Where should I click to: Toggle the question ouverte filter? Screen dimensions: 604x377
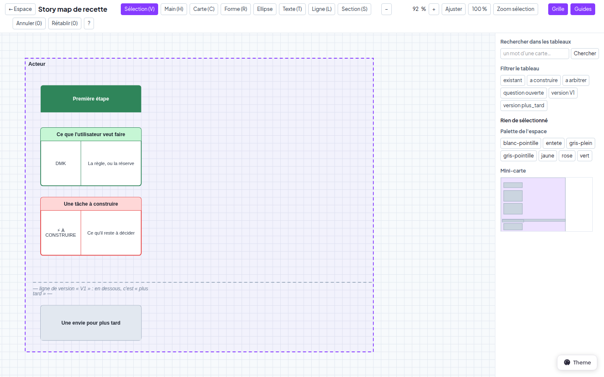523,93
